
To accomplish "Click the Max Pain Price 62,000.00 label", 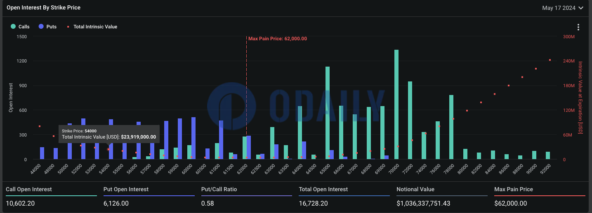I will (278, 39).
